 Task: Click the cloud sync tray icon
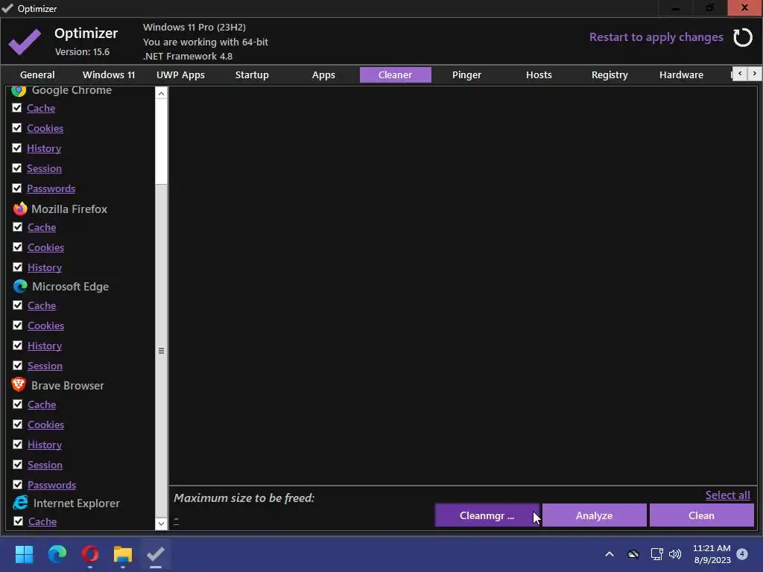(x=633, y=554)
